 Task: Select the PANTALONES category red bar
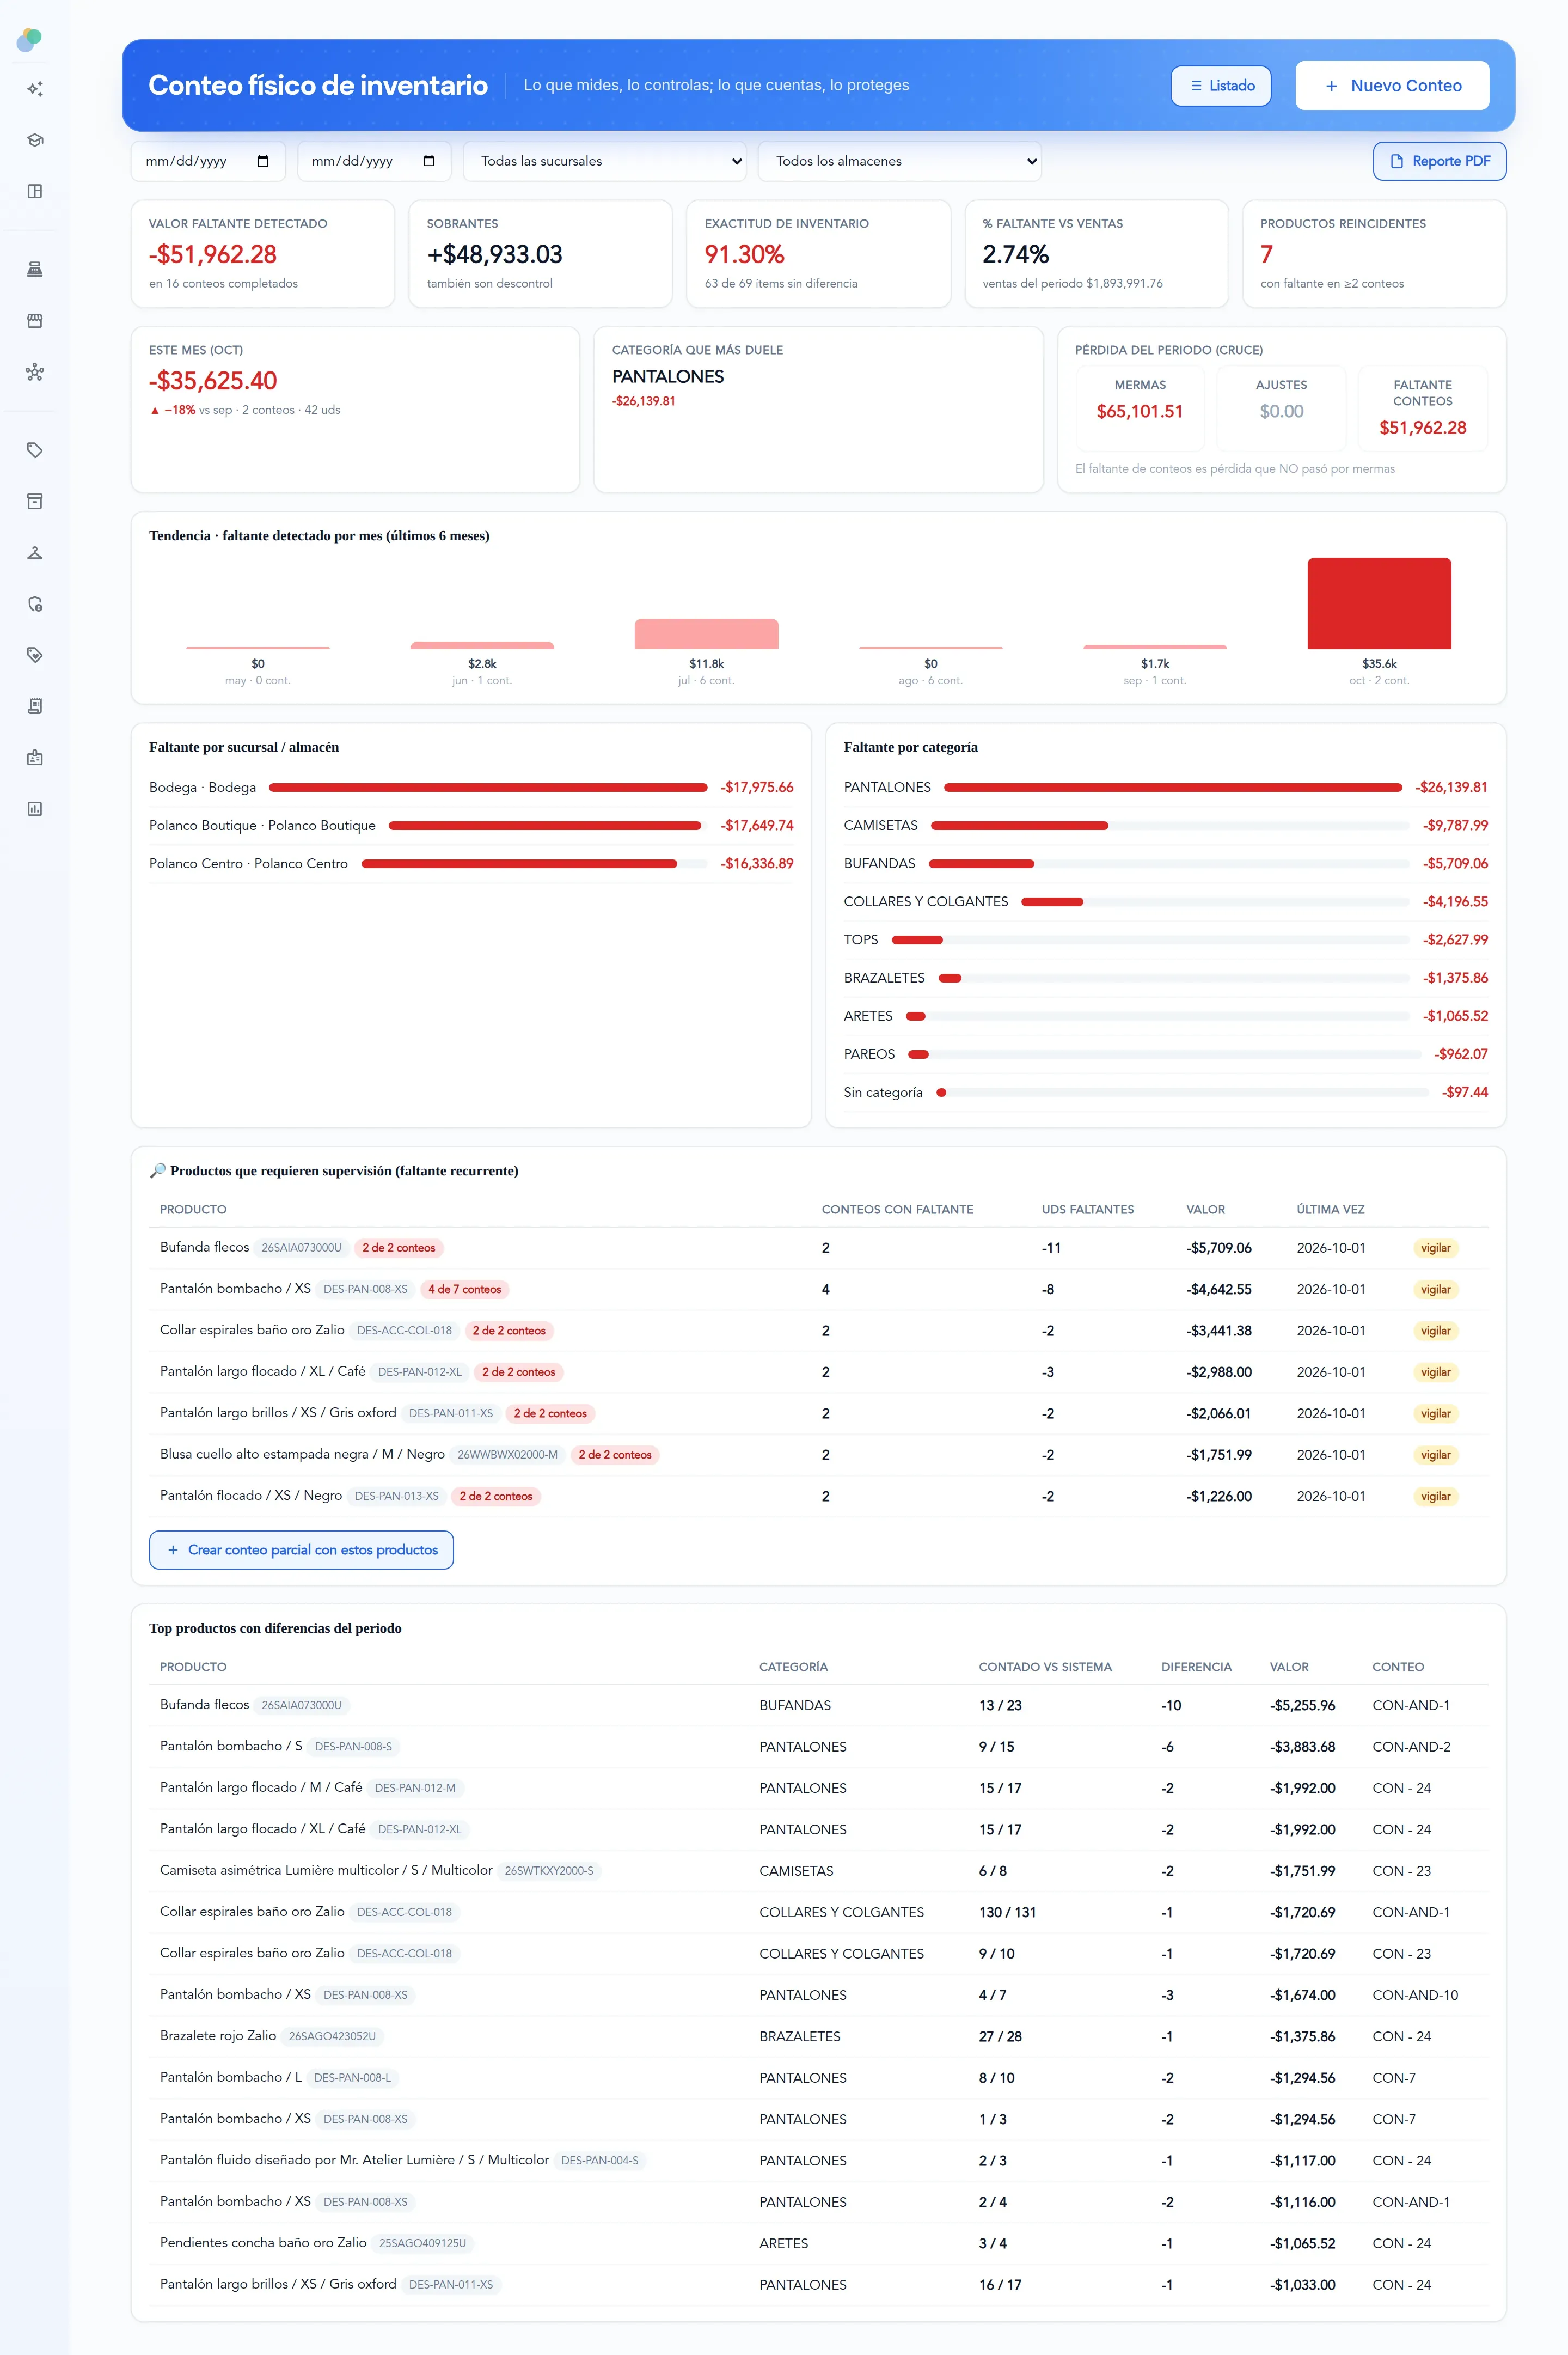1173,788
